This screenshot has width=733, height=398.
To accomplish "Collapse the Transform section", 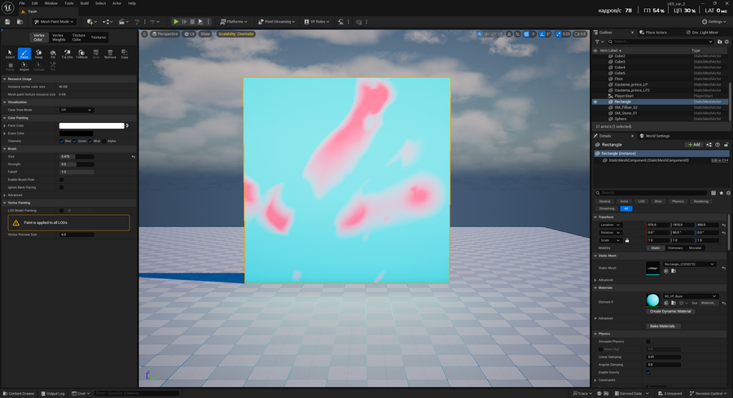I will pos(595,217).
